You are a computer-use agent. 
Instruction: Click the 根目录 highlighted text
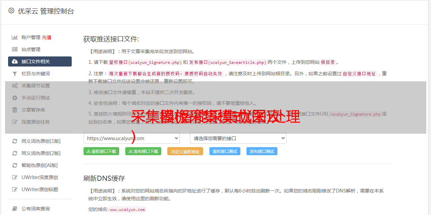click(x=328, y=62)
